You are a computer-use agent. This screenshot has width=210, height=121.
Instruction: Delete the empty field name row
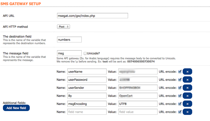[x=187, y=112]
